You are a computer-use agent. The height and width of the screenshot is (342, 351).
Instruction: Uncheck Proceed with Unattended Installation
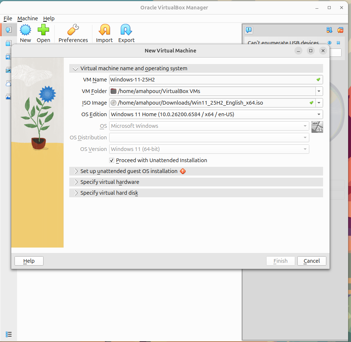(112, 160)
